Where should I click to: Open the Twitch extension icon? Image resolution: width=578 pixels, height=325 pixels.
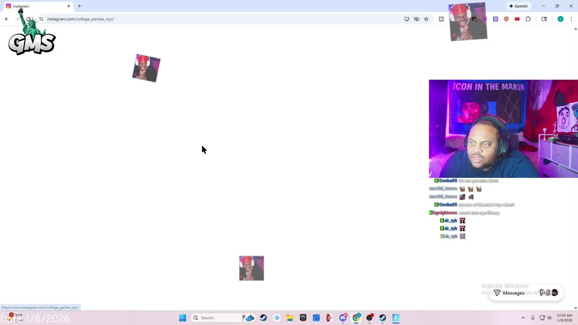(x=495, y=19)
